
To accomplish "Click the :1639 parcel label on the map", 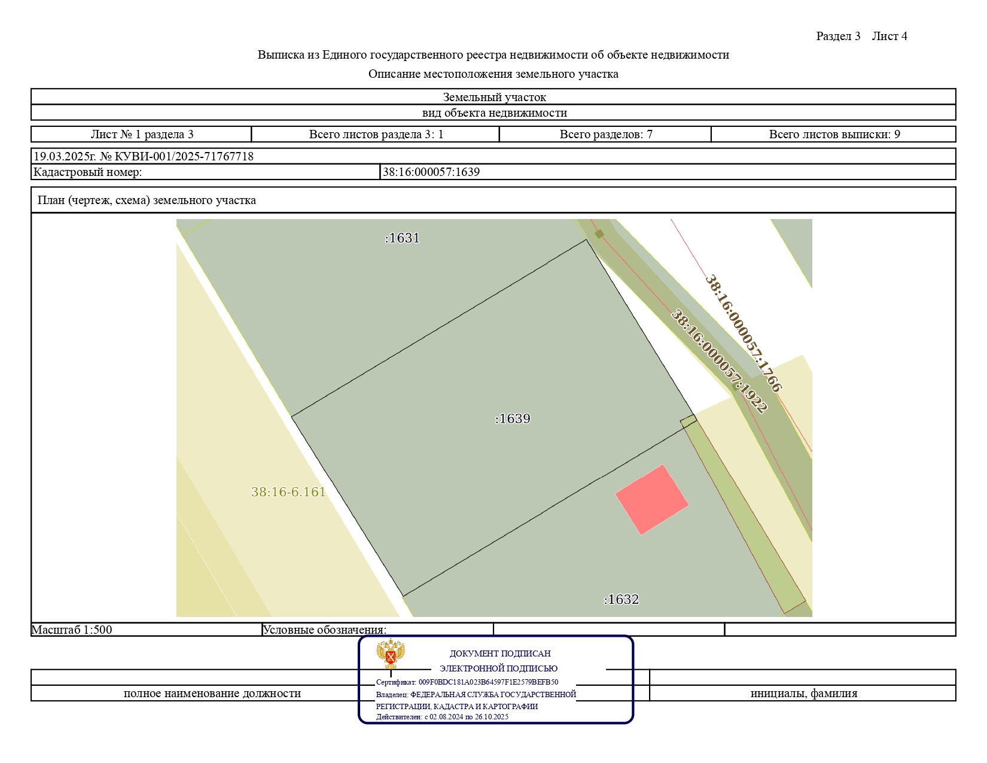I will (x=513, y=419).
